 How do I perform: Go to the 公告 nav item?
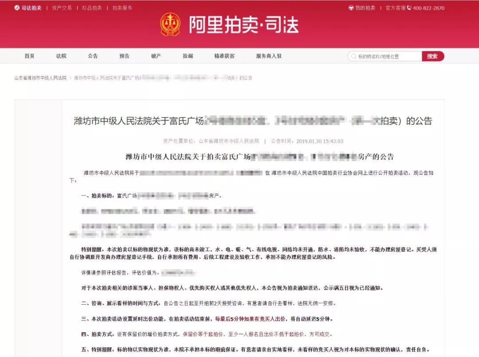(93, 56)
